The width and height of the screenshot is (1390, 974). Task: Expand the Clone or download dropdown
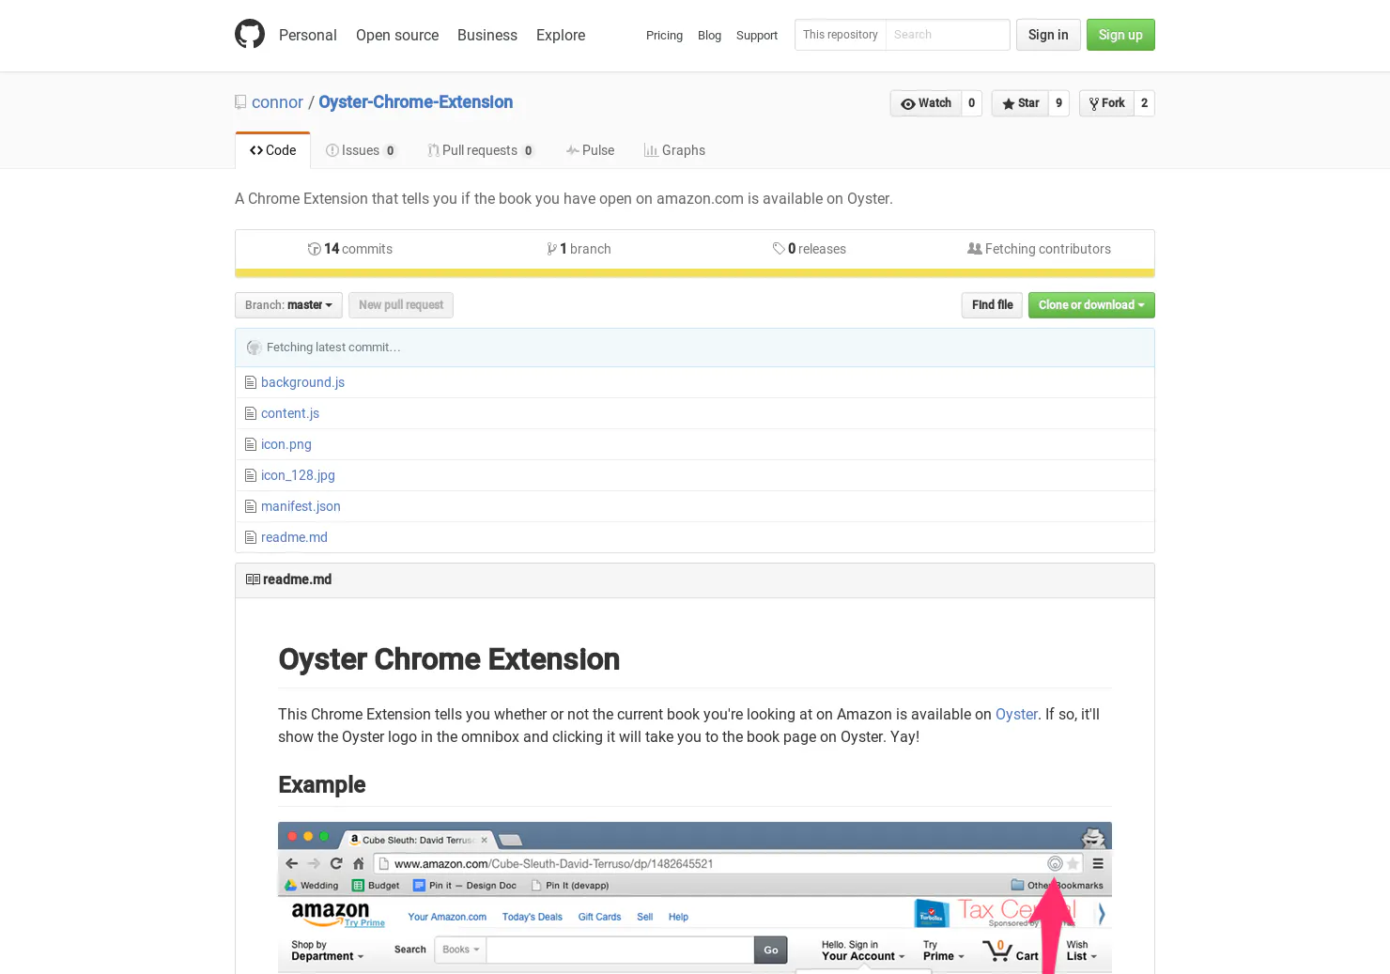click(x=1091, y=305)
